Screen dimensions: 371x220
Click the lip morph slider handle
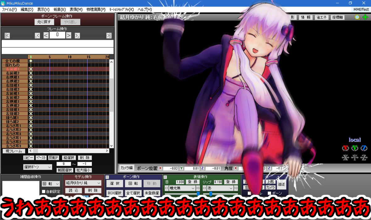pos(211,194)
